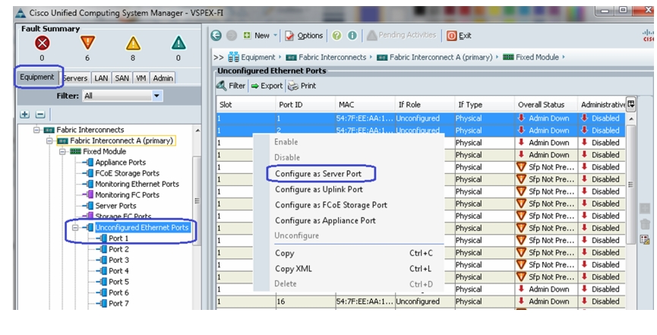The width and height of the screenshot is (657, 335).
Task: Click the table scrollbar up arrow
Action: [x=631, y=119]
